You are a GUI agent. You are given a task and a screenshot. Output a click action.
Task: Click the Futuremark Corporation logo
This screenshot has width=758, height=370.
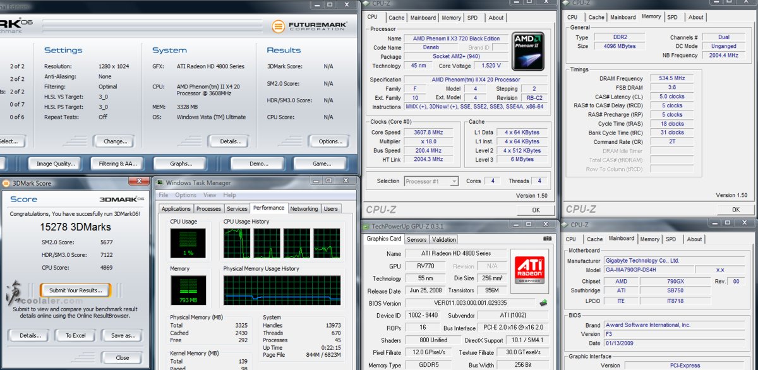point(310,27)
